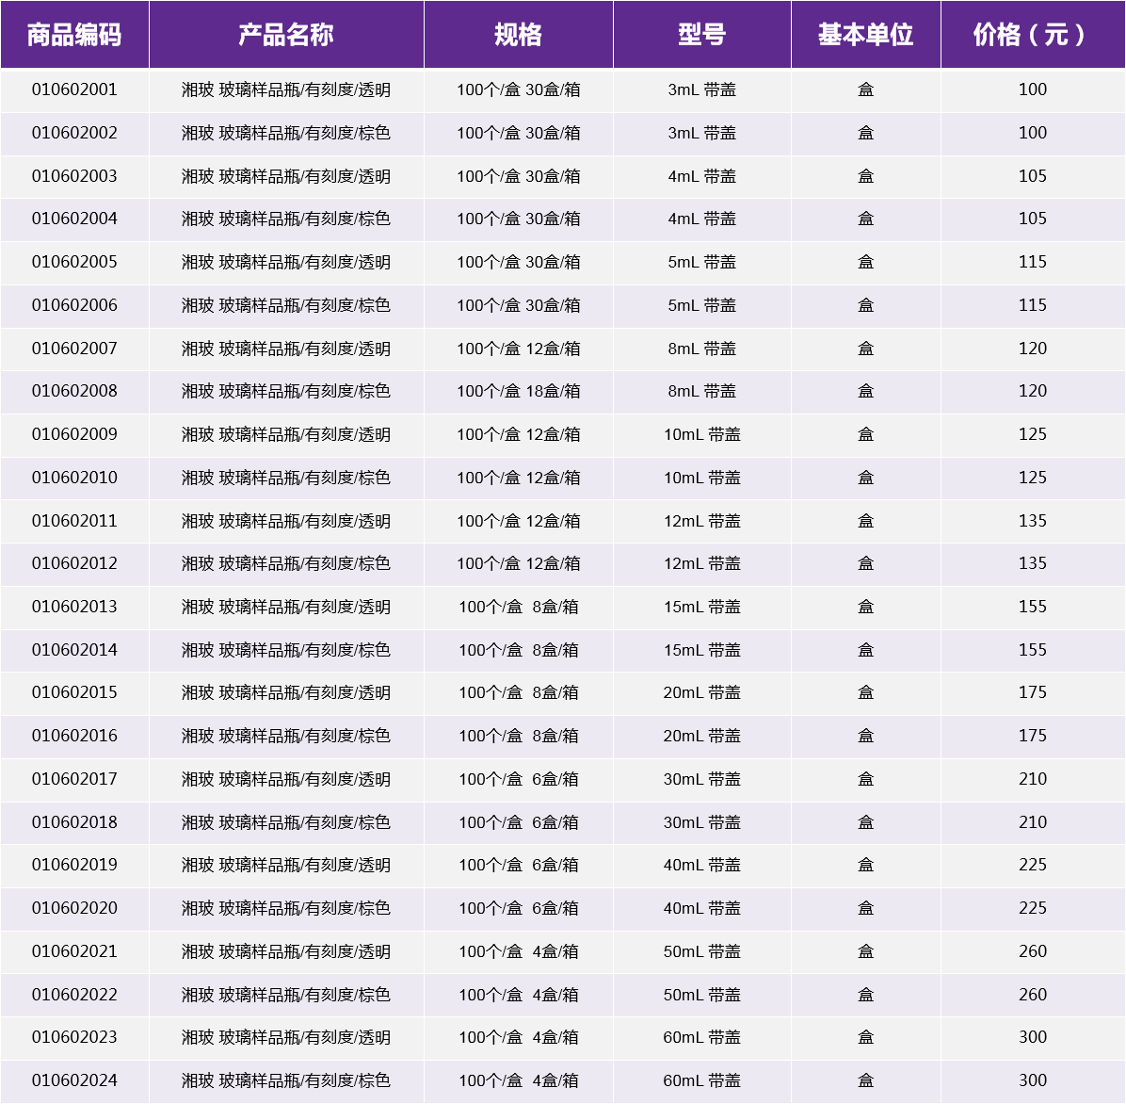Click 15mL 带盖 in row 010602014
1126x1104 pixels.
[x=702, y=649]
